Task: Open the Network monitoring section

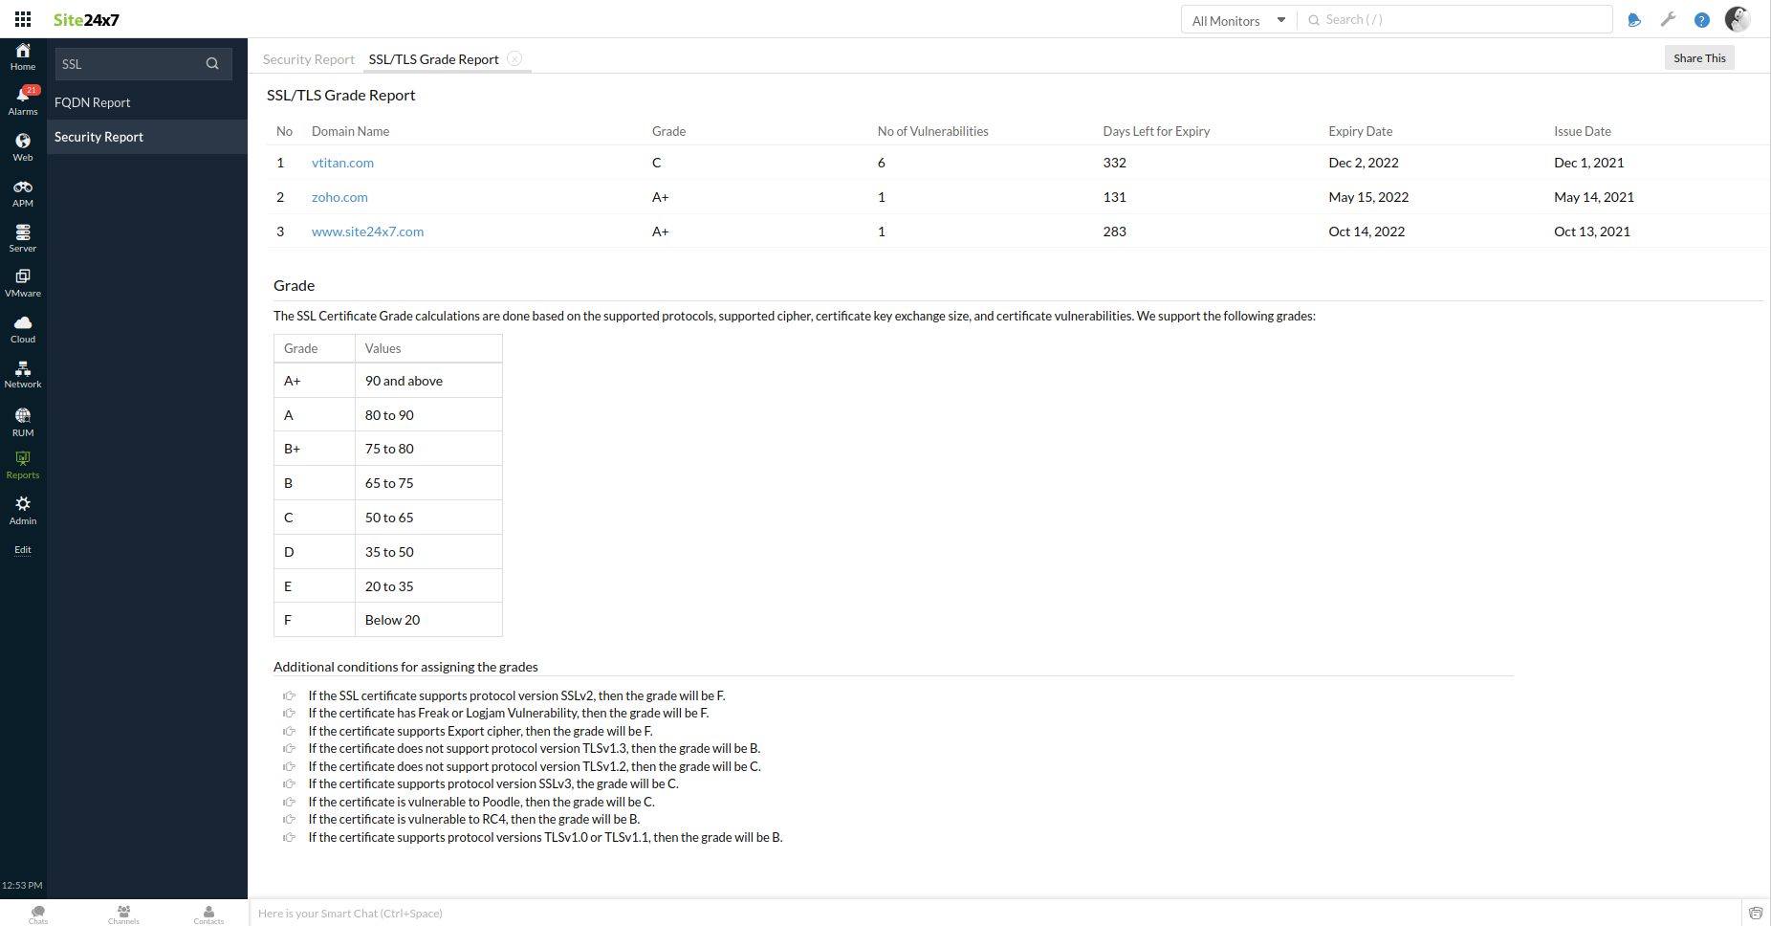Action: pyautogui.click(x=23, y=374)
